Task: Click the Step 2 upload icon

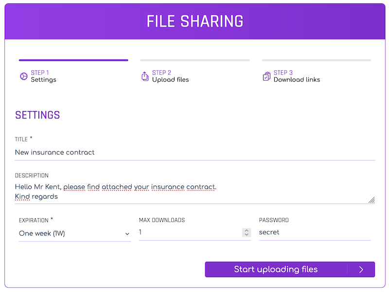Action: 145,76
